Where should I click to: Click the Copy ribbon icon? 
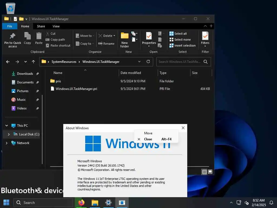[x=27, y=38]
